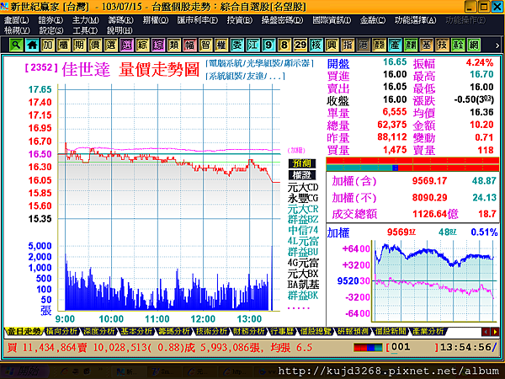505x379 pixels.
Task: Click the magenta 選 toolbar icon
Action: click(x=126, y=45)
